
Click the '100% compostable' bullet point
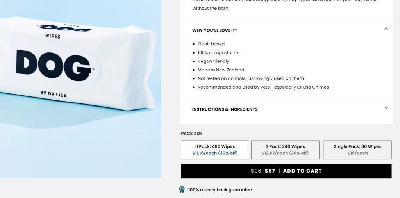[218, 53]
